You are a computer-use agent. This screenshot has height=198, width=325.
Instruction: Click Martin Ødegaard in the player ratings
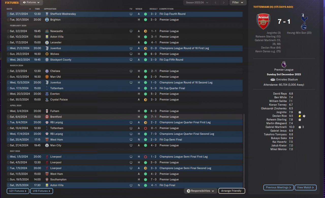[x=277, y=123]
